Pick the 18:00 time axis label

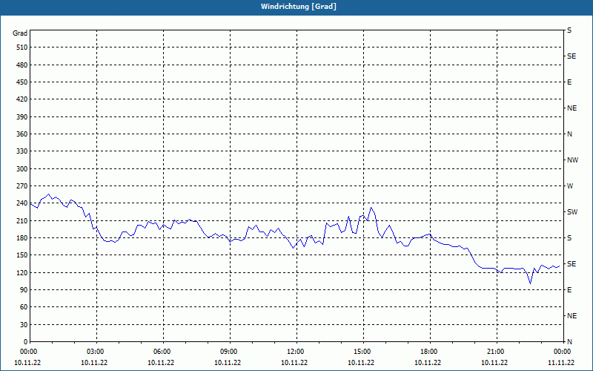click(429, 352)
